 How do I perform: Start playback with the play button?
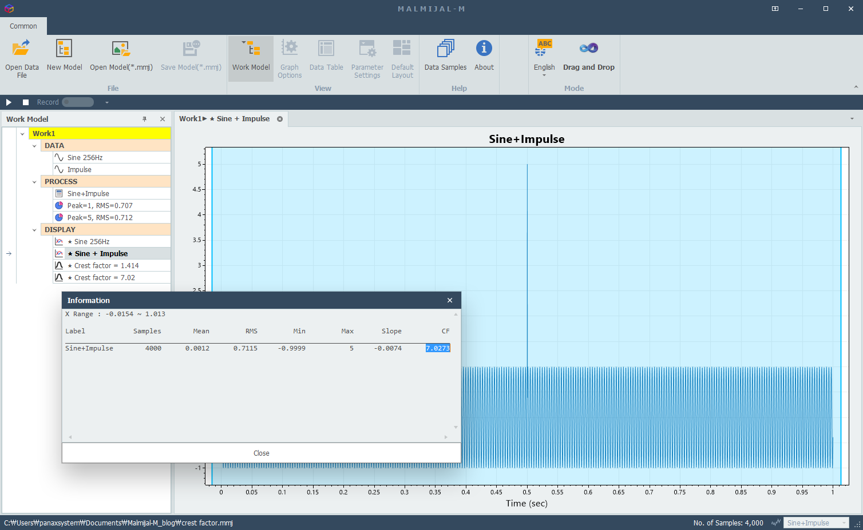pos(9,102)
